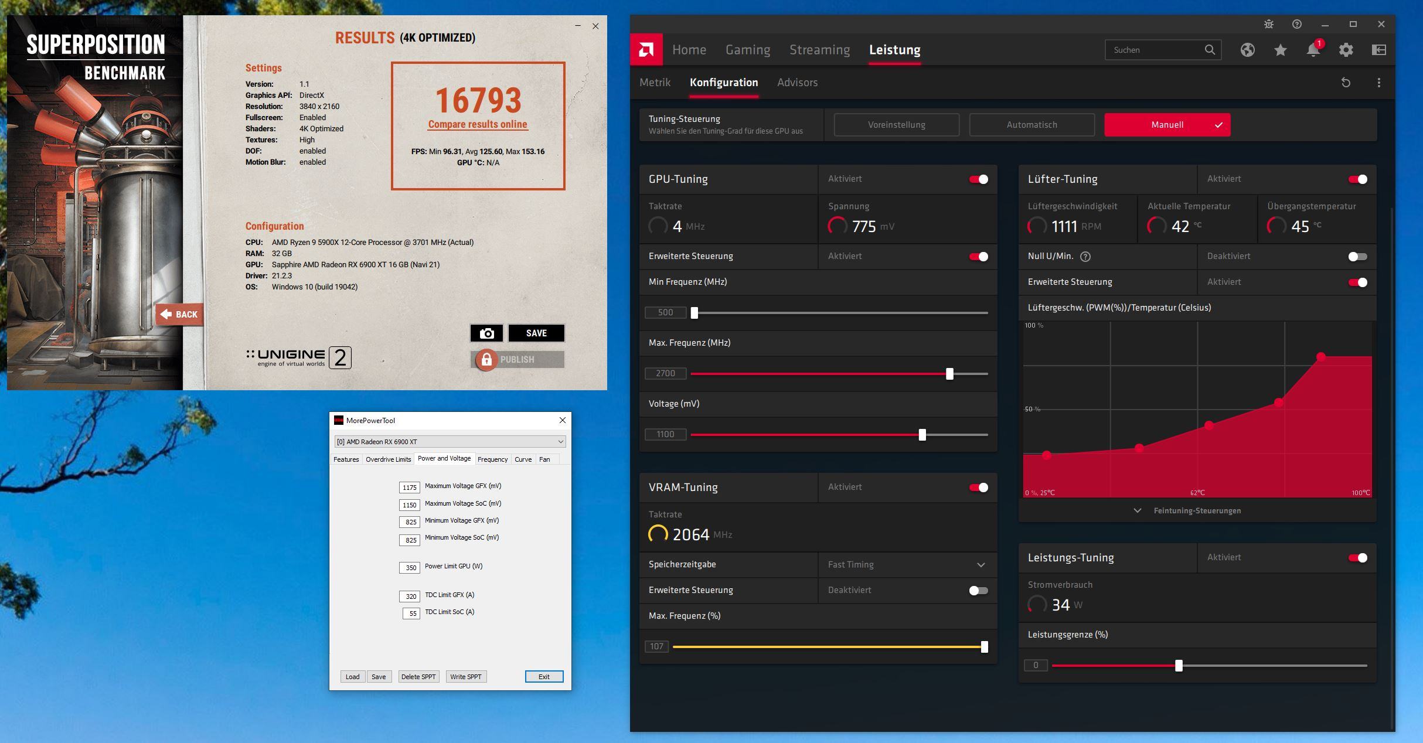
Task: Click the Exit button in MorePowerTool
Action: click(544, 677)
